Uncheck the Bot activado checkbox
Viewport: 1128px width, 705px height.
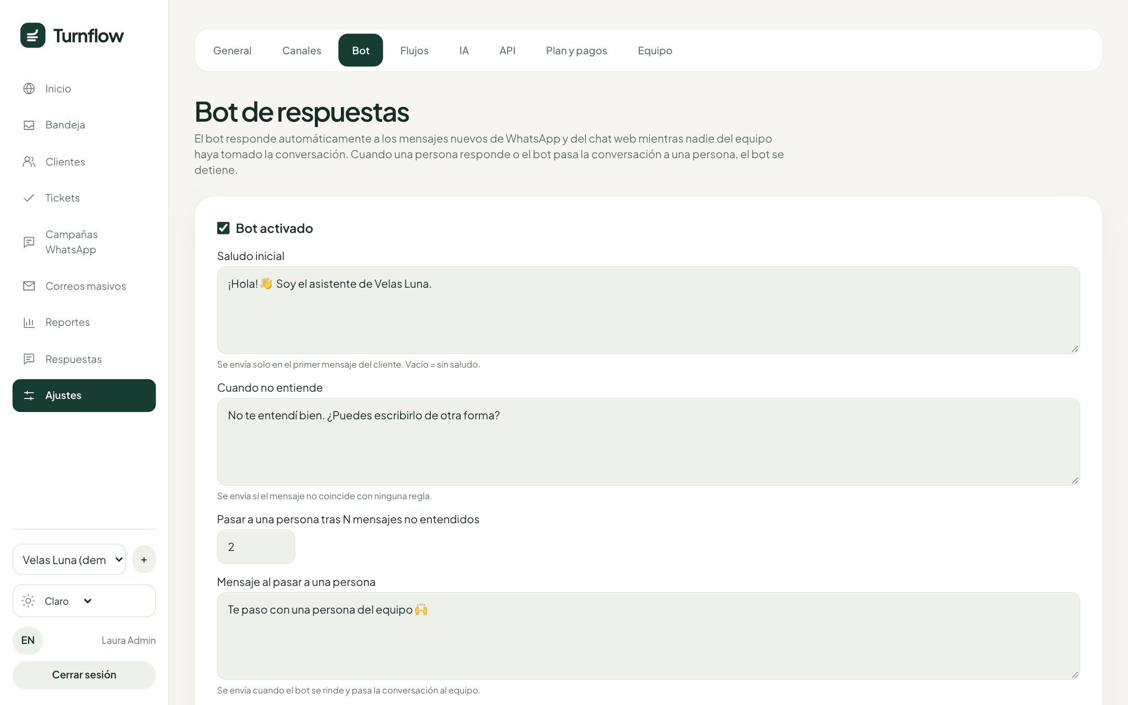tap(224, 228)
